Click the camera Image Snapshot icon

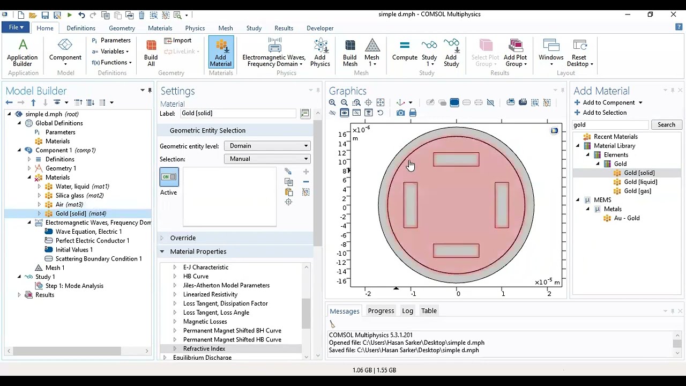coord(401,113)
